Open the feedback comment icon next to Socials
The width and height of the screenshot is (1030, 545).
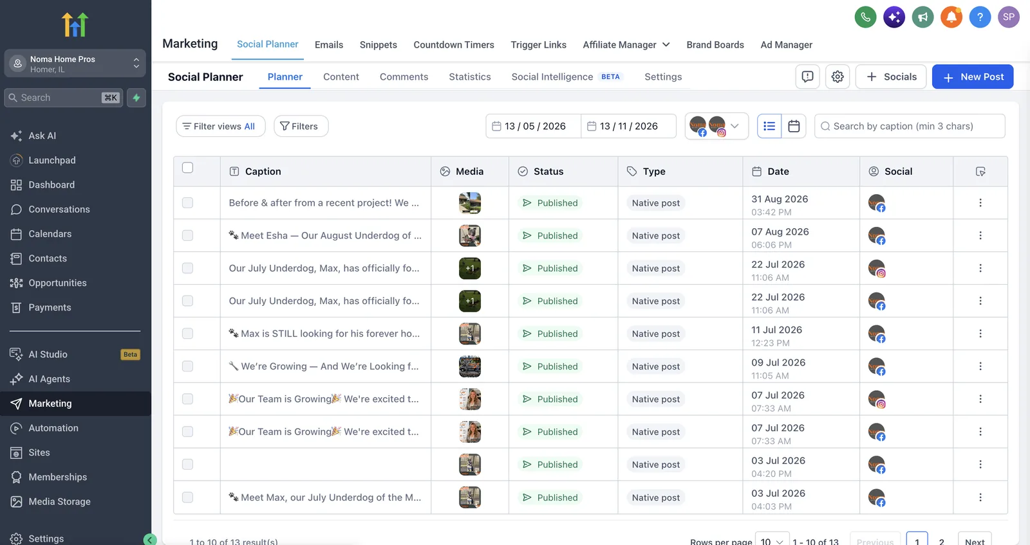[x=807, y=76]
